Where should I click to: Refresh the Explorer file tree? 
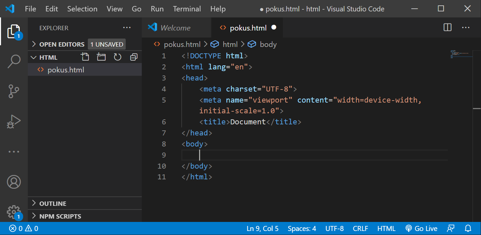117,57
